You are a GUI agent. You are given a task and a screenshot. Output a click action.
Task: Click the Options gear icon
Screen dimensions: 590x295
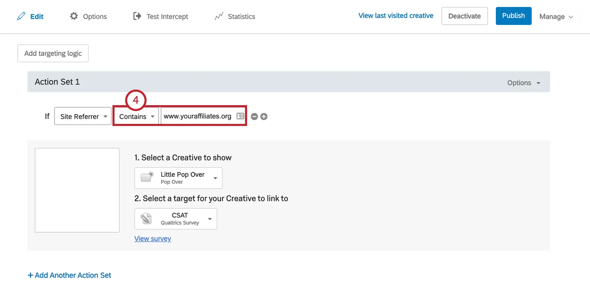pos(74,16)
